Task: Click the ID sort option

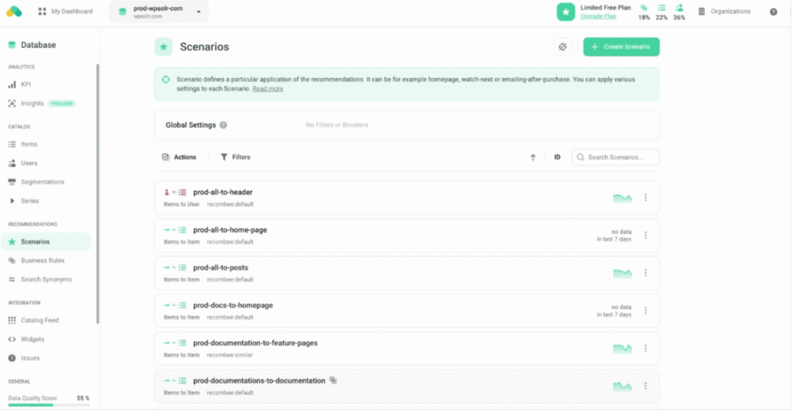Action: point(558,158)
